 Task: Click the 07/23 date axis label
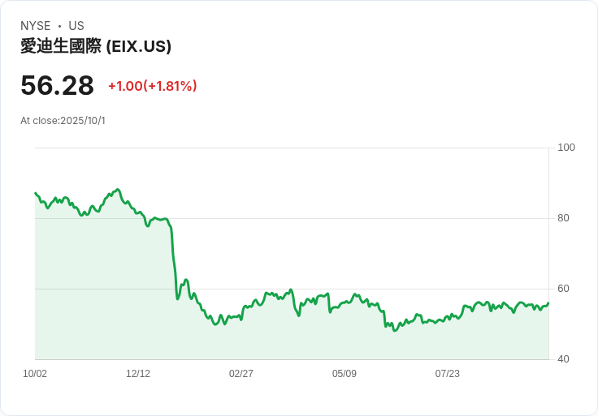[x=447, y=374]
